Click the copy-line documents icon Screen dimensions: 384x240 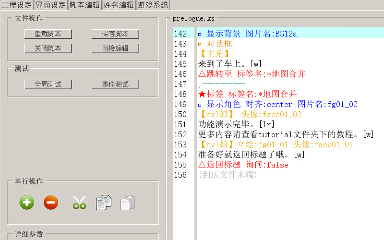(103, 202)
